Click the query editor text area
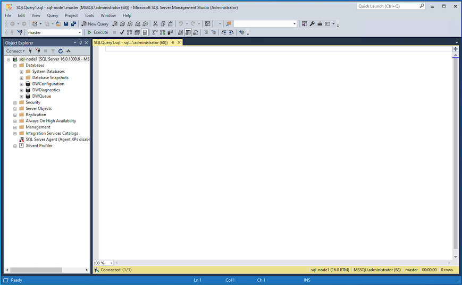Screen dimensions: 462x285 click(275, 153)
